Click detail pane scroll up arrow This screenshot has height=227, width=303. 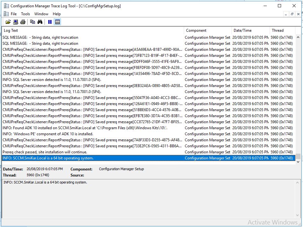click(298, 183)
